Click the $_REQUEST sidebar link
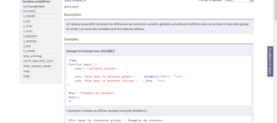The width and height of the screenshot is (277, 123). 30,36
